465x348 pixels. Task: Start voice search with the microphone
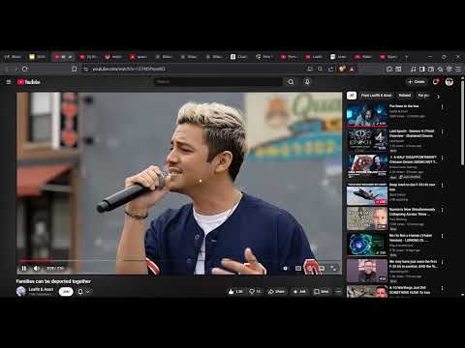307,82
